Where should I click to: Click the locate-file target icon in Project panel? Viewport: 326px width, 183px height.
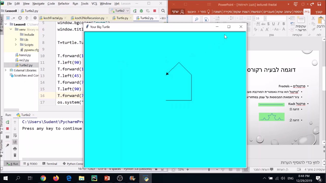pos(20,18)
